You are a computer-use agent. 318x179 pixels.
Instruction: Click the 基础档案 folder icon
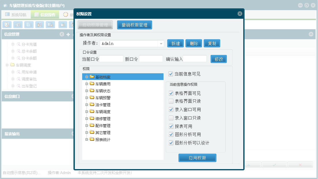[92, 77]
